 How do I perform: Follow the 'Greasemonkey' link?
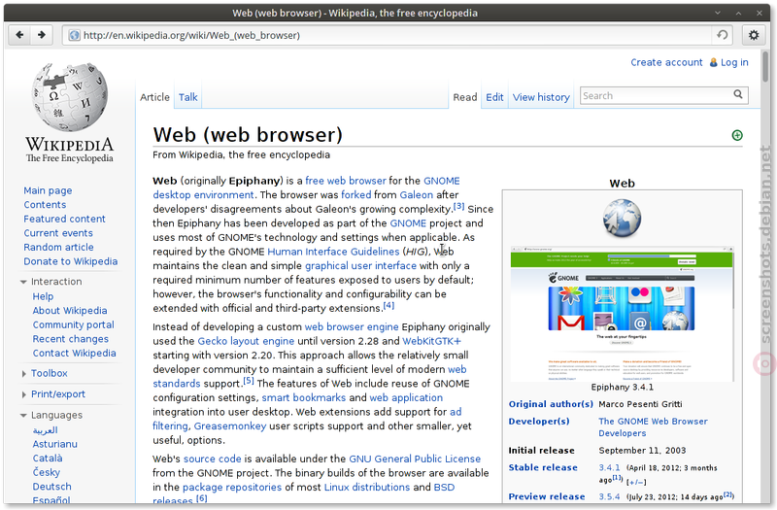tap(230, 426)
